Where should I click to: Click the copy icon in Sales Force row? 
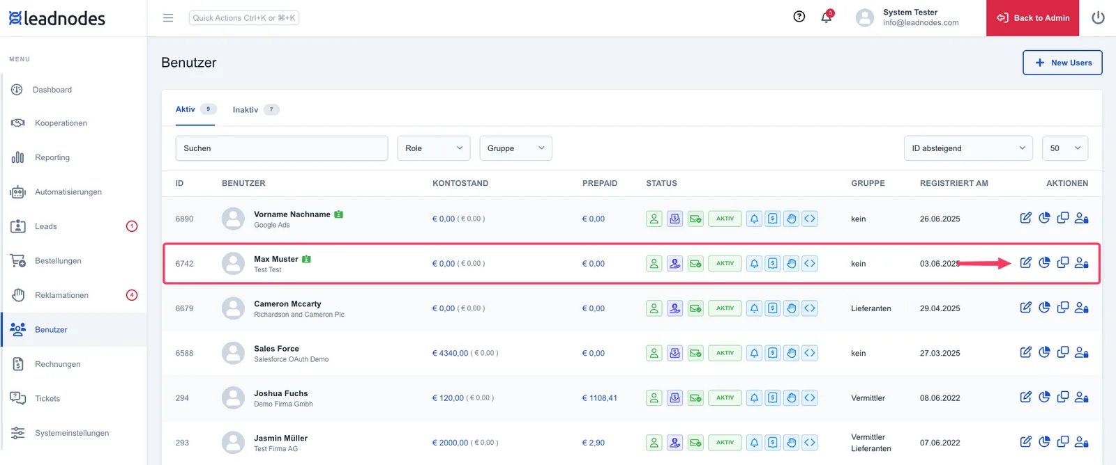pyautogui.click(x=1063, y=352)
